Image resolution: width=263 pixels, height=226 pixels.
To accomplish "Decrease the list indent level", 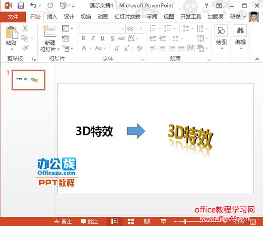I will click(x=153, y=38).
